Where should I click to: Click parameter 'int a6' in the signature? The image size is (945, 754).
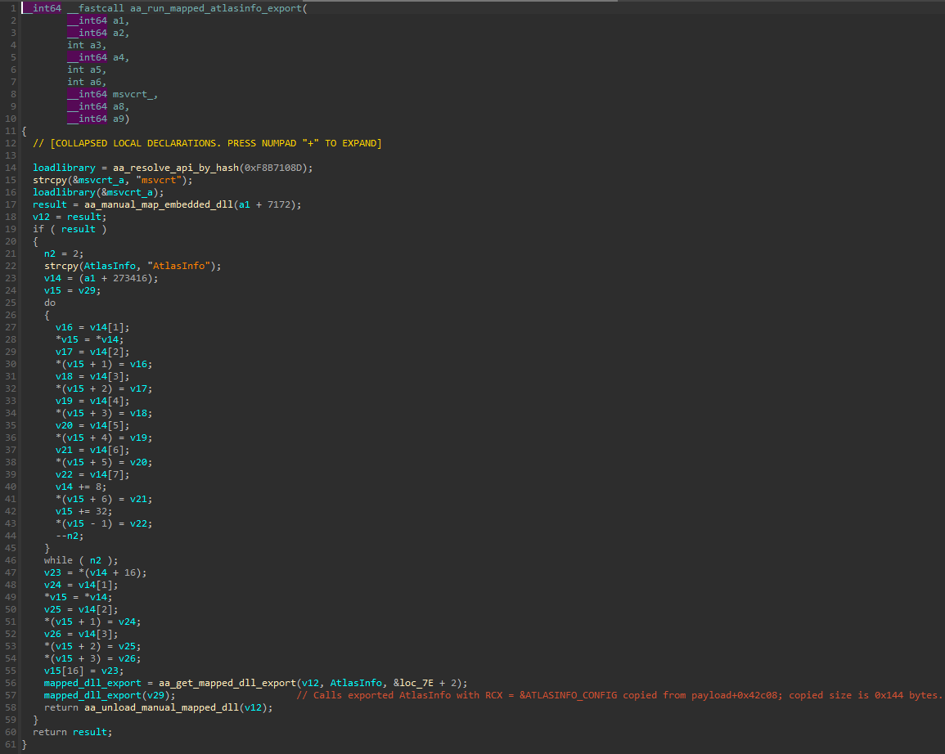(87, 82)
